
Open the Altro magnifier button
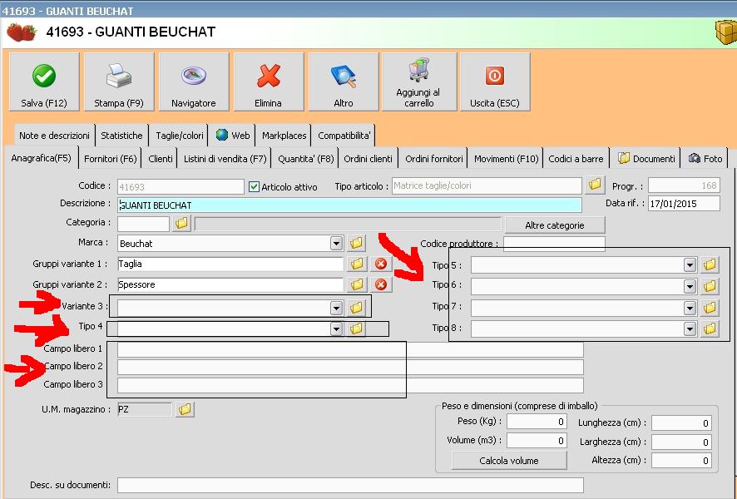pos(344,82)
